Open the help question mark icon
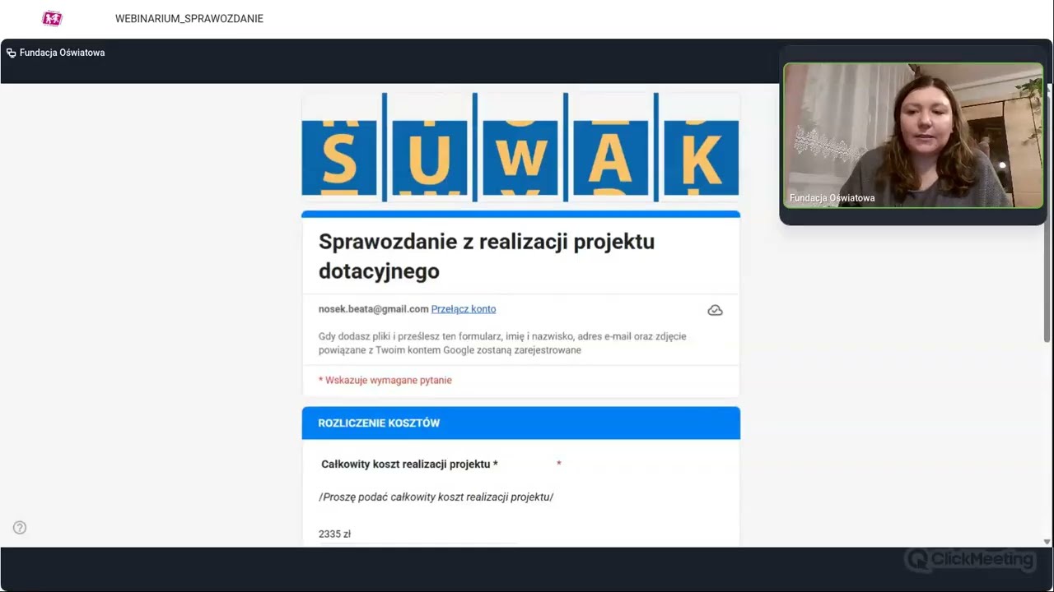Viewport: 1054px width, 592px height. (20, 528)
